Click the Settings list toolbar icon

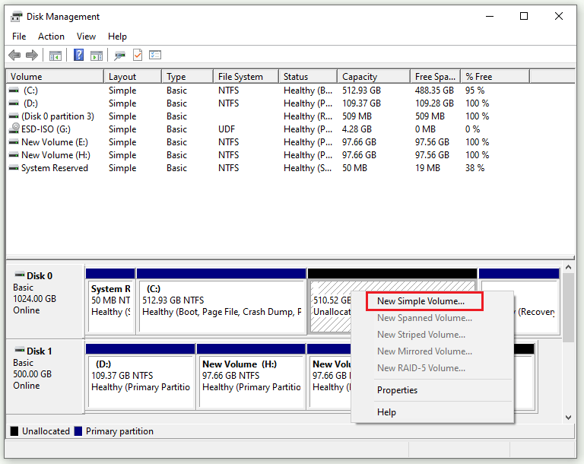pyautogui.click(x=155, y=56)
